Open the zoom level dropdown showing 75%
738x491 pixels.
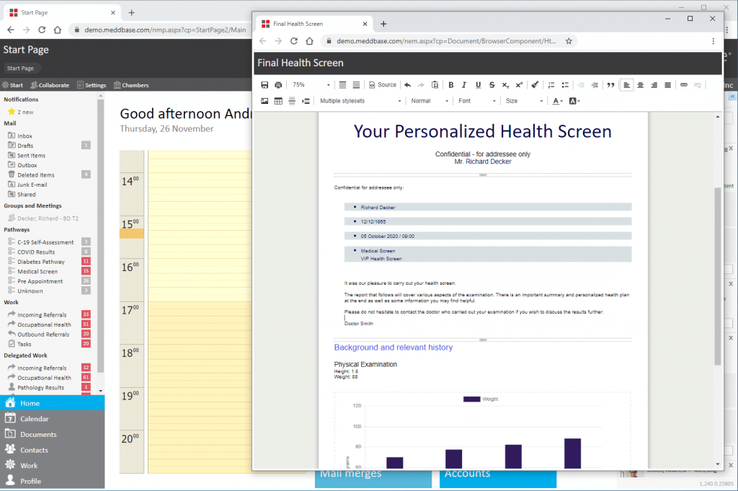pos(308,84)
